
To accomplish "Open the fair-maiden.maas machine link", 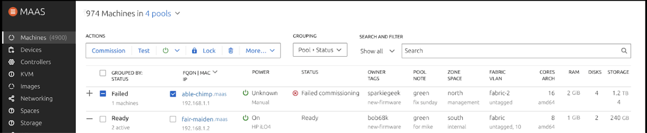I will click(x=204, y=119).
